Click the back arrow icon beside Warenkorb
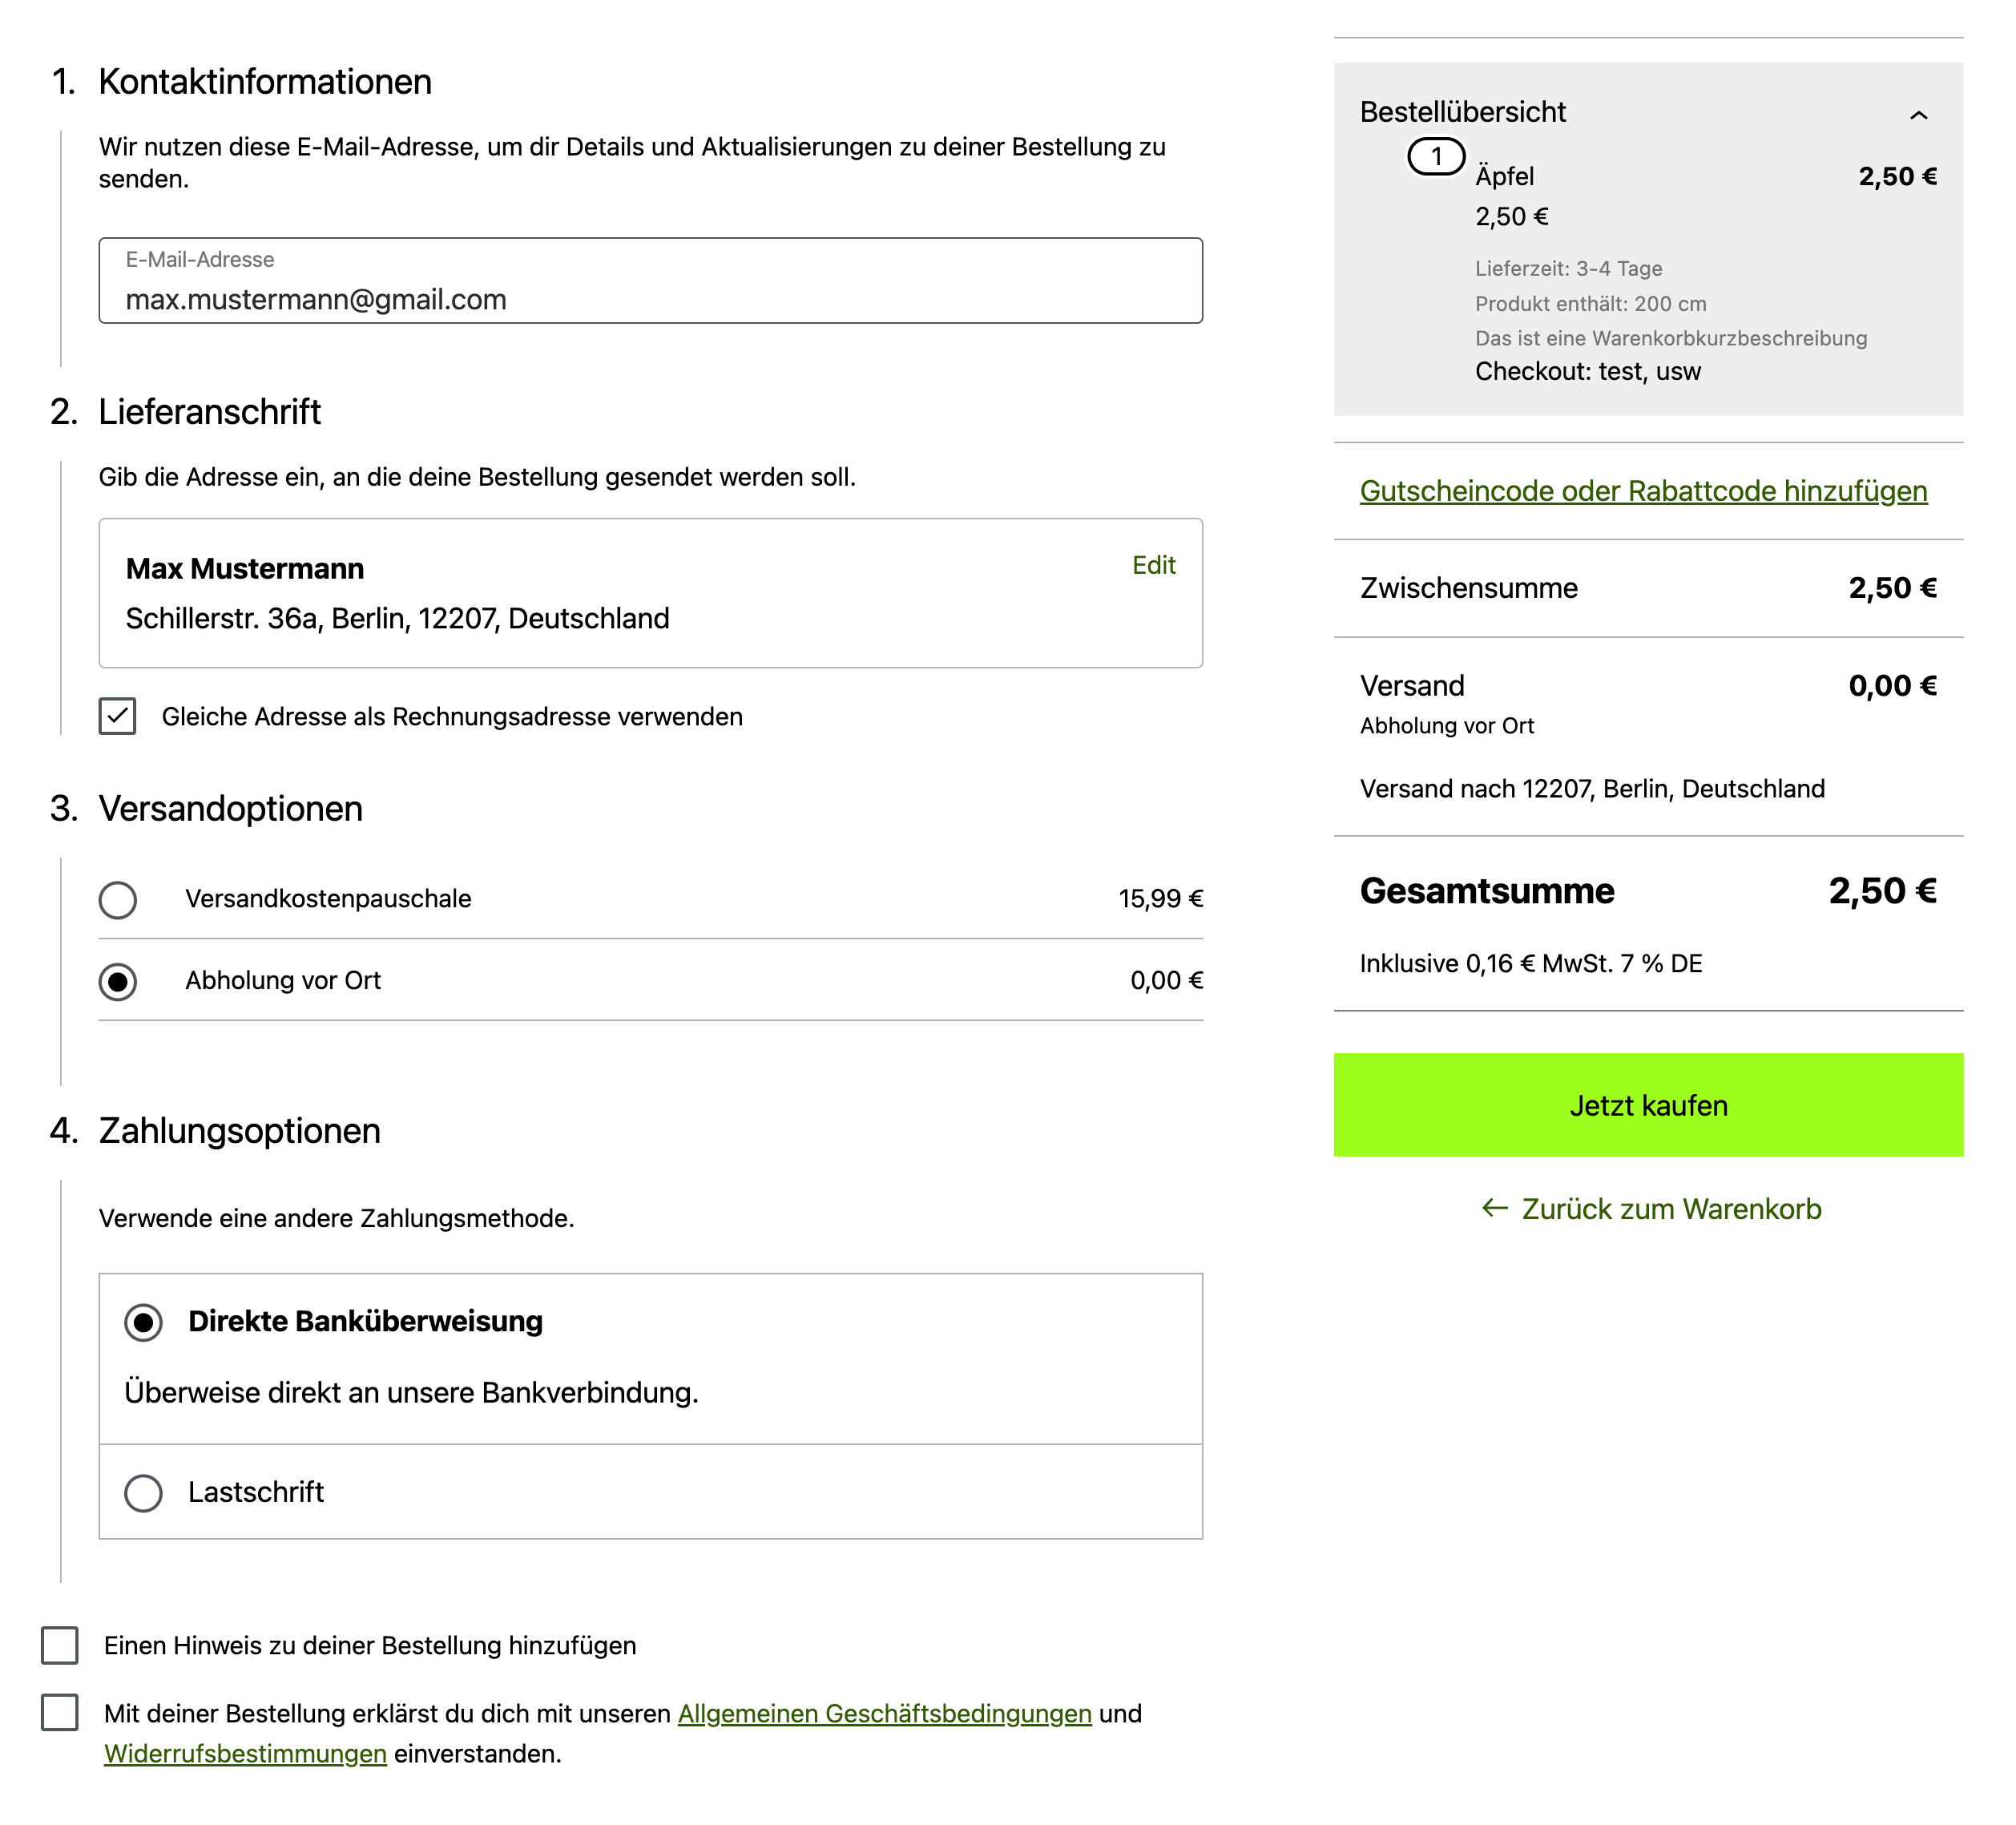2016x1825 pixels. [1494, 1208]
